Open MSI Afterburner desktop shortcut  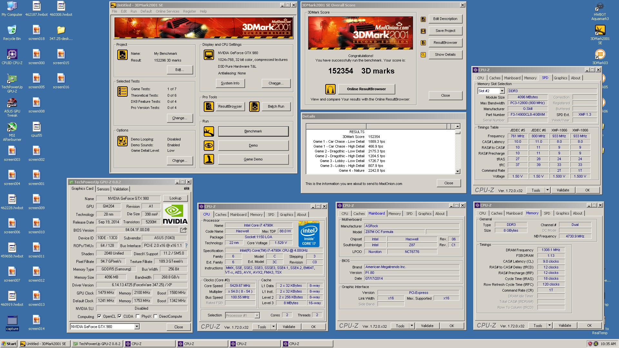[12, 131]
